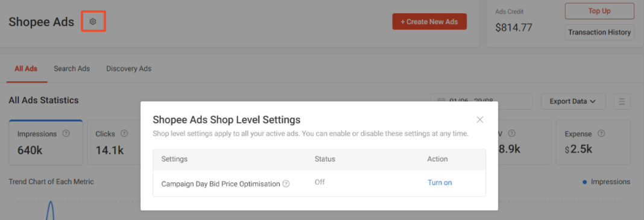Select the Impressions metric card

click(46, 142)
